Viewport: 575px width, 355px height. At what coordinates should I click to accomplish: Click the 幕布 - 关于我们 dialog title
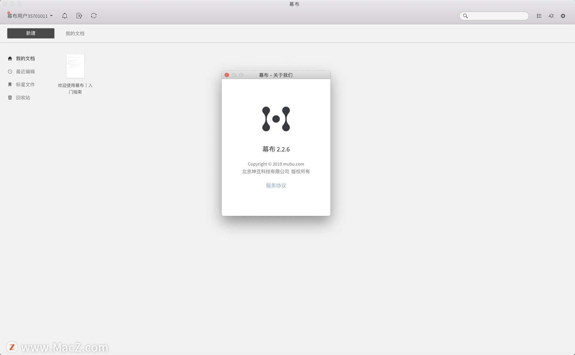coord(276,75)
